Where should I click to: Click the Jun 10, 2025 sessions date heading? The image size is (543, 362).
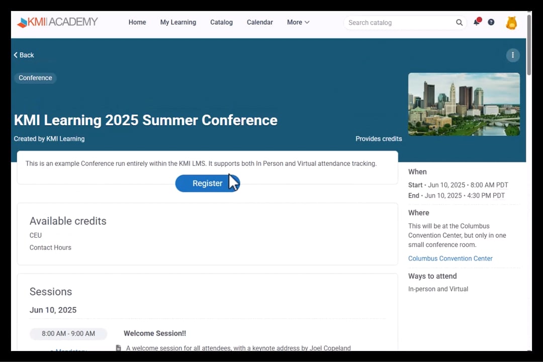pos(53,310)
